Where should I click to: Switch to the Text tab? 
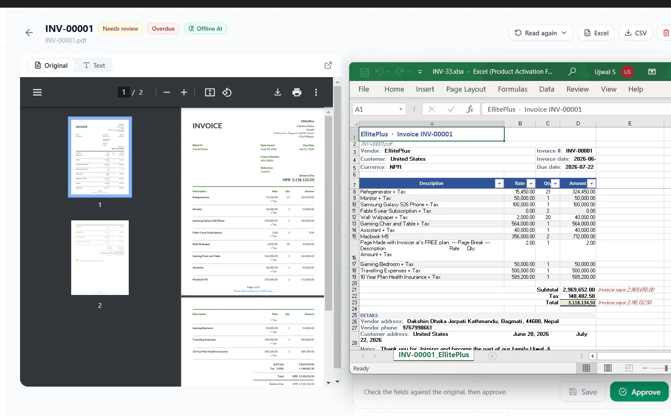[94, 65]
